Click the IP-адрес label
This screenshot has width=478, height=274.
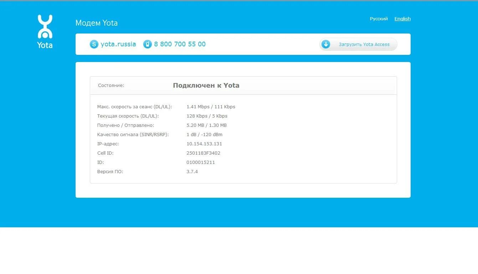coord(108,144)
